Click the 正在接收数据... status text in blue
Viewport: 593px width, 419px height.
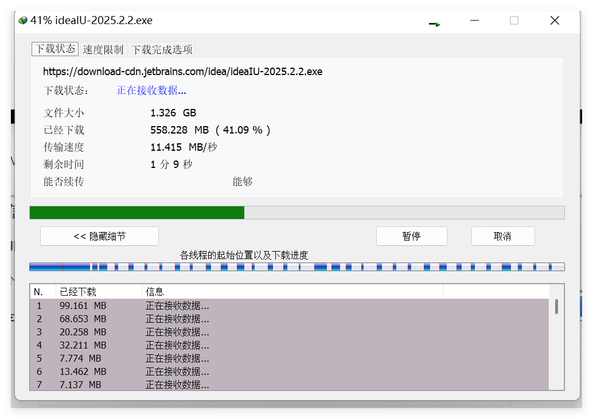[151, 91]
